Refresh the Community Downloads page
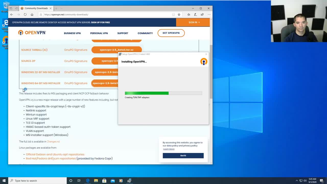 tap(25, 15)
